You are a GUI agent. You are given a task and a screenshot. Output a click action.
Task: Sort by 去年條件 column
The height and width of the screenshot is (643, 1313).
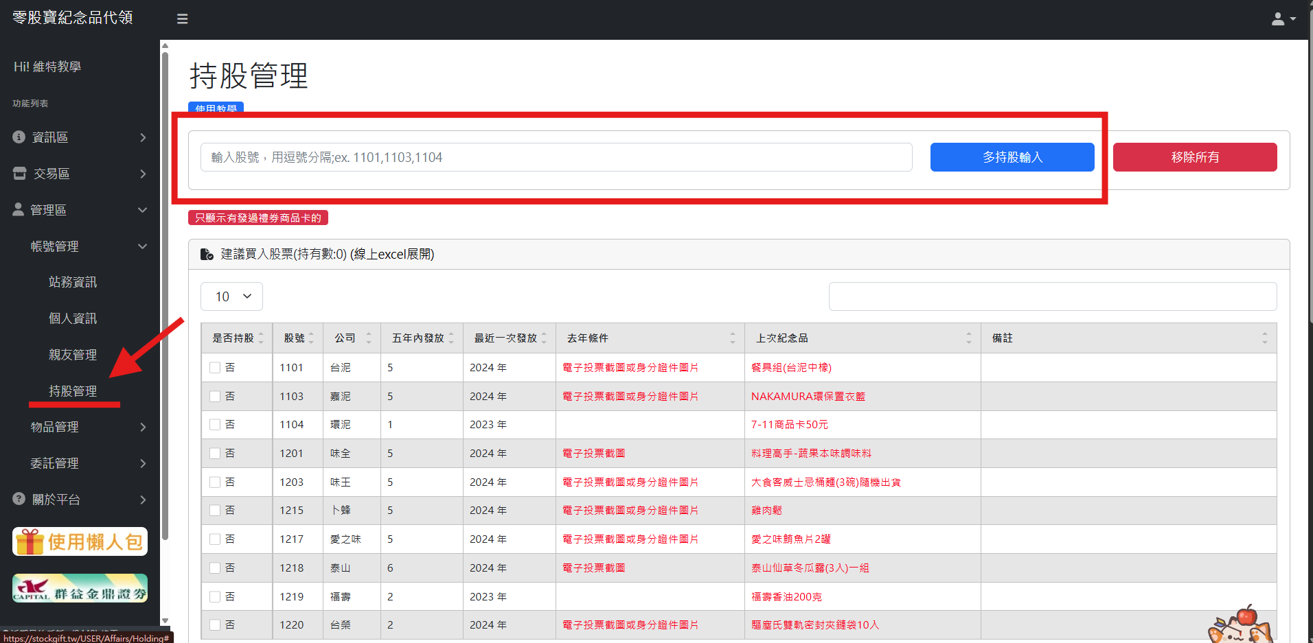pyautogui.click(x=650, y=338)
